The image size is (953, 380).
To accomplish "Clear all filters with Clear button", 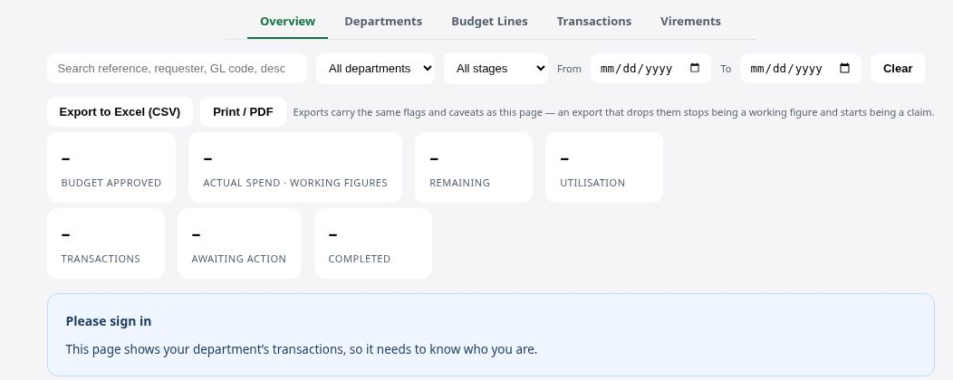I will click(898, 69).
